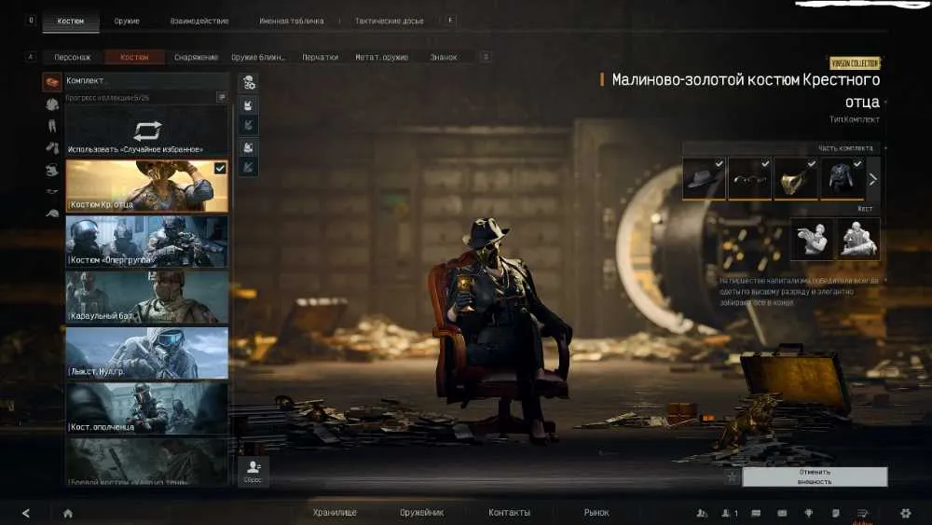Toggle the gear display icon in lower pair
This screenshot has width=932, height=525.
click(249, 146)
